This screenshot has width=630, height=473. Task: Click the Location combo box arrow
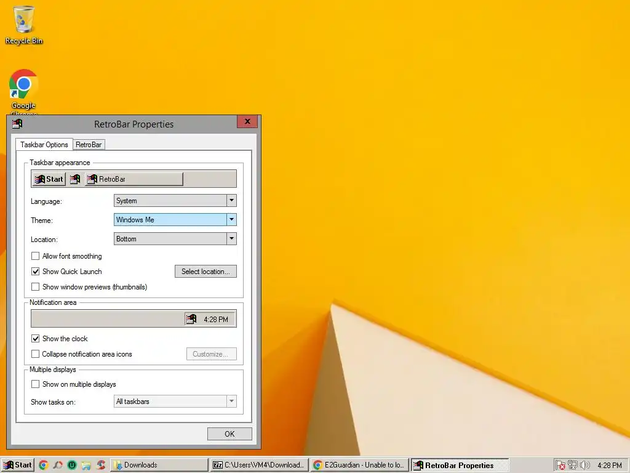pos(231,239)
